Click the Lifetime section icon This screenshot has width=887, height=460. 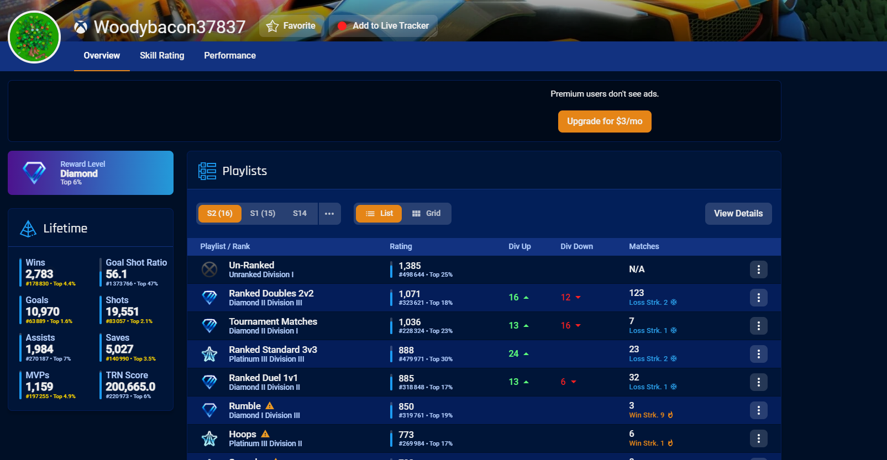coord(28,229)
